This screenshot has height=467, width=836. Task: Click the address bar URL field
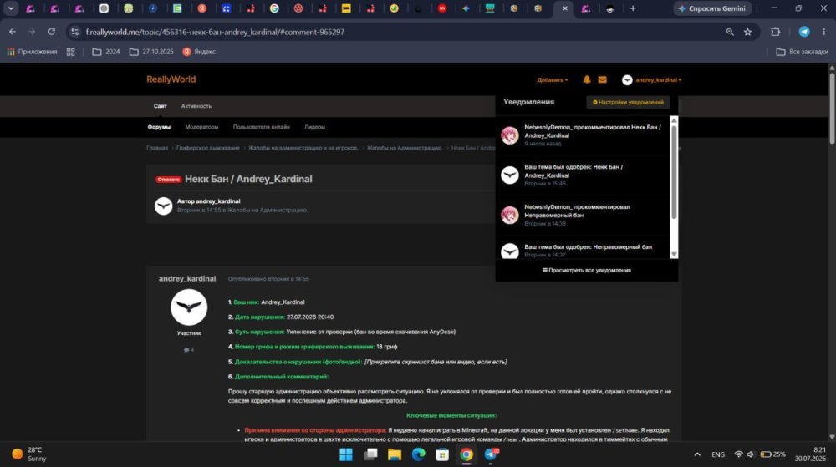coord(395,32)
